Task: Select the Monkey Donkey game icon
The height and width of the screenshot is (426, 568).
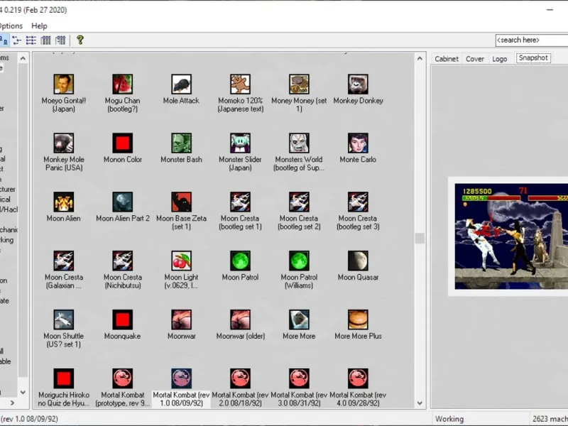Action: coord(358,84)
